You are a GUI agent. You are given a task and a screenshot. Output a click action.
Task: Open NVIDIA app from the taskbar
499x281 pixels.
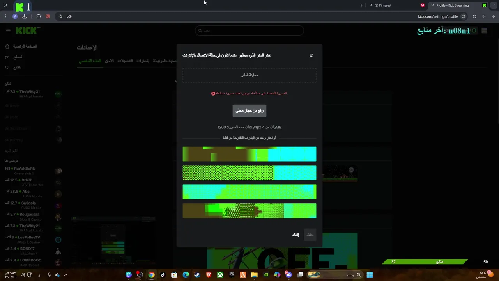tap(266, 275)
